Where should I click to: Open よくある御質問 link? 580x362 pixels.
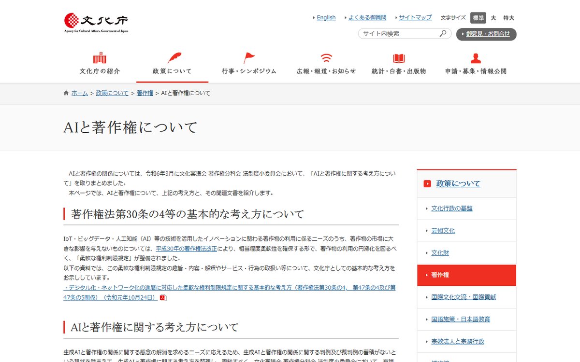[x=367, y=17]
